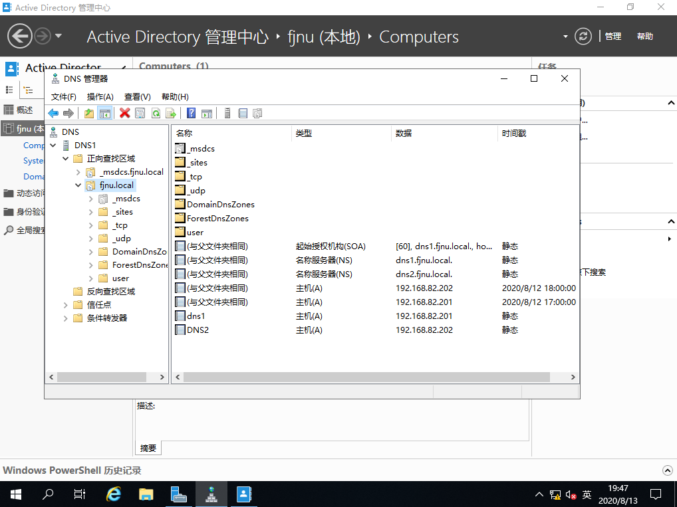
Task: Collapse the 正向查找区域 node
Action: (66, 159)
